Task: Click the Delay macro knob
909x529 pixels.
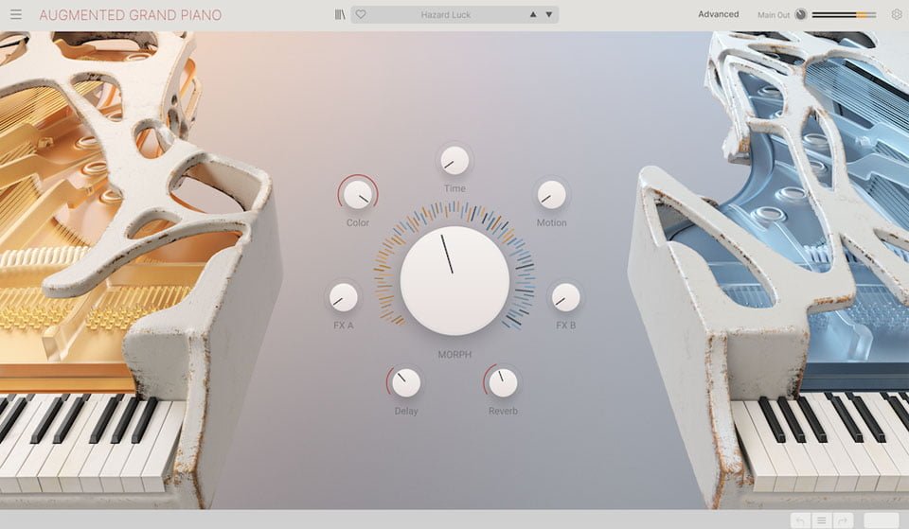Action: 406,382
